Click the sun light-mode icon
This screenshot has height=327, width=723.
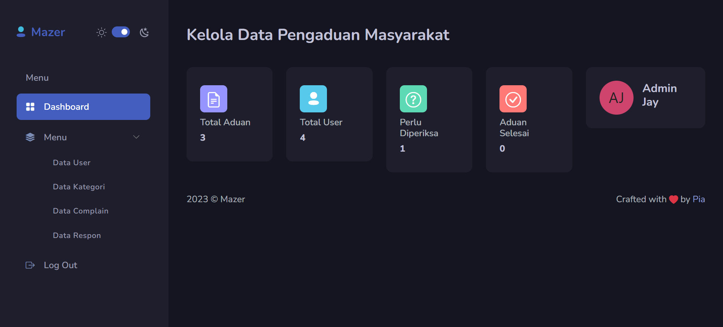[x=102, y=32]
